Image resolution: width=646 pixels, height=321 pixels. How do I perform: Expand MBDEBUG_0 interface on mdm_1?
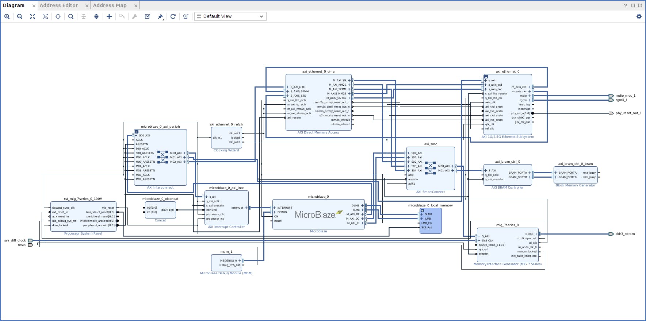[x=240, y=261]
